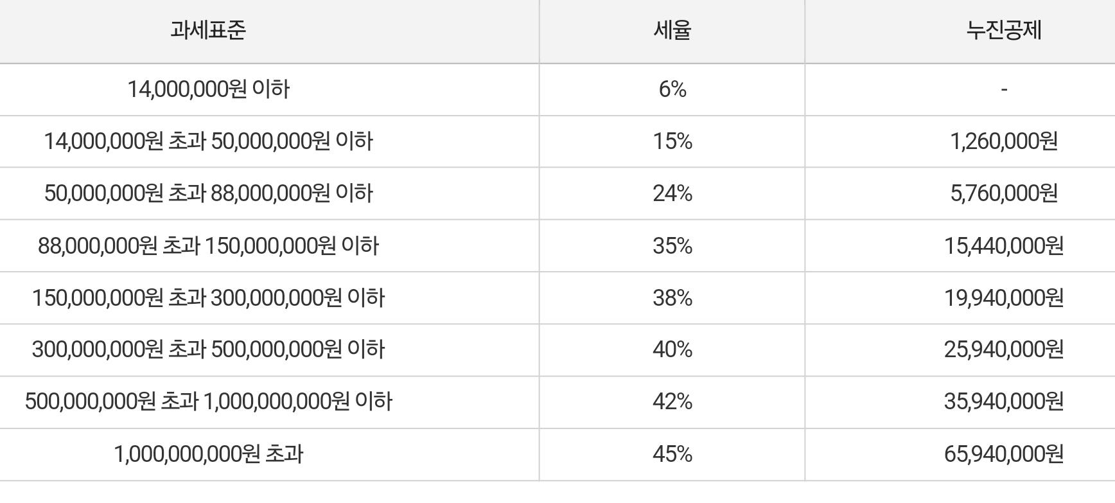The height and width of the screenshot is (503, 1115).
Task: Click the 세율 column header
Action: pyautogui.click(x=672, y=30)
